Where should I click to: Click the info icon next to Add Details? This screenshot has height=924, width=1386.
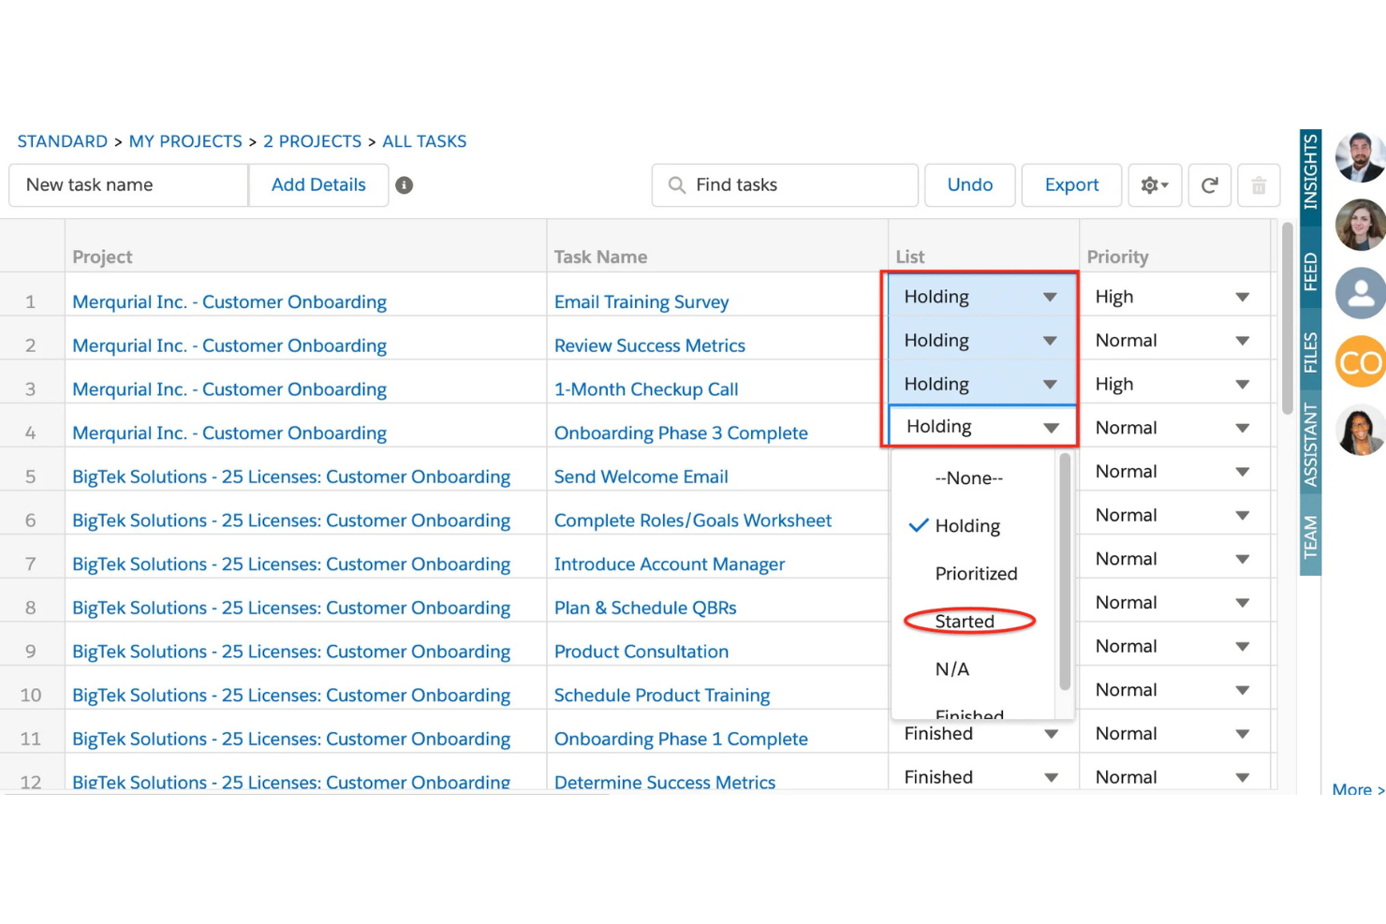coord(405,184)
